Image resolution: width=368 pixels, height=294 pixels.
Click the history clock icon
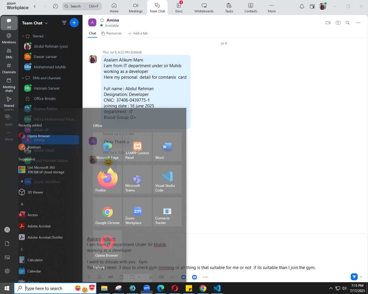[55, 6]
